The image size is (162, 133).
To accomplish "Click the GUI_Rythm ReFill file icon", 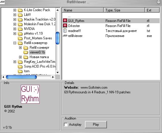I will click(65, 21).
